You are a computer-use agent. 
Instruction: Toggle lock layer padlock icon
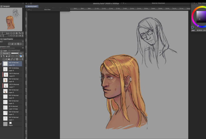(7, 56)
